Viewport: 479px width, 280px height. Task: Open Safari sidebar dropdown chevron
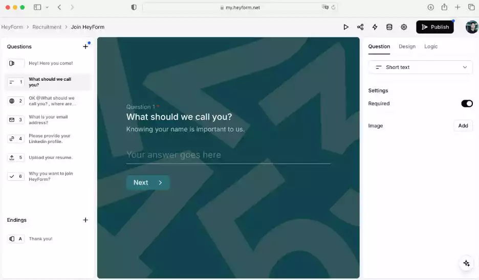[47, 7]
